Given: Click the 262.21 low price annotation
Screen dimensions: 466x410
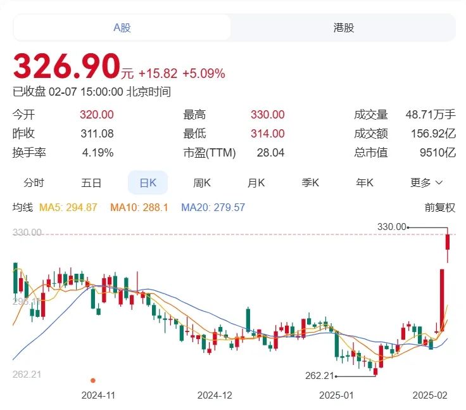Looking at the screenshot, I should tap(320, 376).
